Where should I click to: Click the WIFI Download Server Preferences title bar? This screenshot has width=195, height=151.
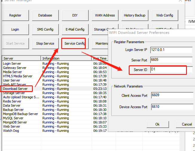pyautogui.click(x=151, y=33)
